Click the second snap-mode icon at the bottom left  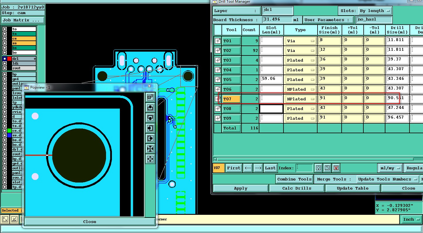[x=14, y=219]
